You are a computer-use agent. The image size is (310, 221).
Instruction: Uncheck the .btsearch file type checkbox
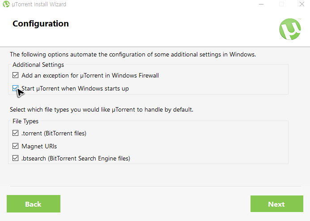point(15,158)
